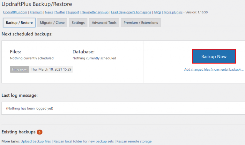Screen dimensions: 245x145
Task: Click the 'More tasks:' label
Action: point(11,141)
